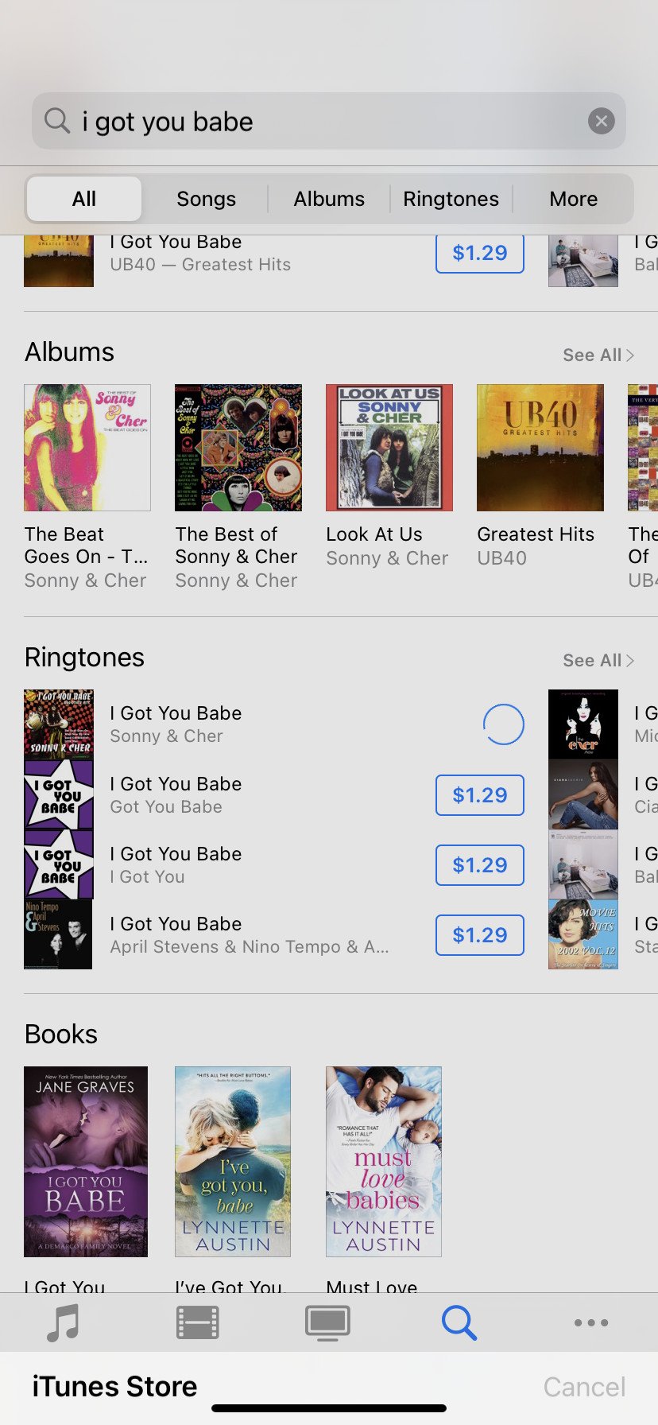Open Jane Graves I Got You Babe book
The image size is (658, 1425).
(86, 1162)
